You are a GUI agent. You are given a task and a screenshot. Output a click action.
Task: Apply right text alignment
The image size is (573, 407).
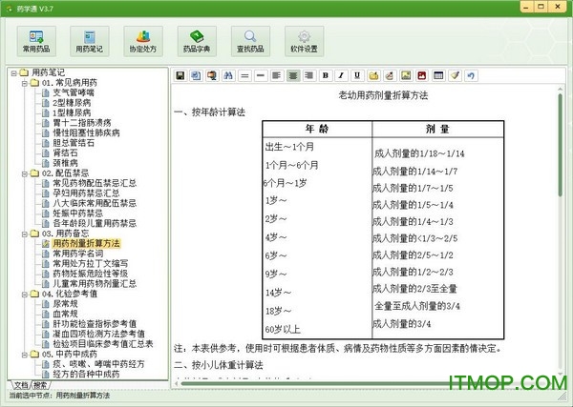tap(309, 74)
